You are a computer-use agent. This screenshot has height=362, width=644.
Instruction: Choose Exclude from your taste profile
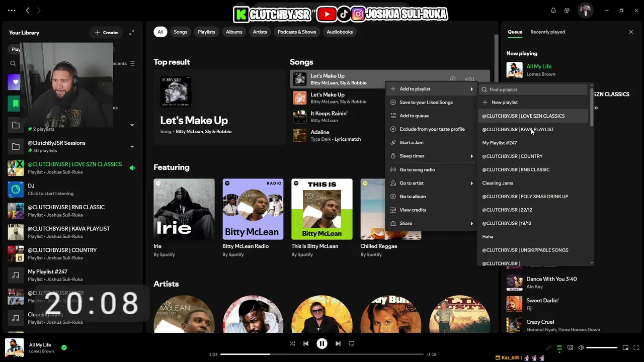pyautogui.click(x=431, y=129)
